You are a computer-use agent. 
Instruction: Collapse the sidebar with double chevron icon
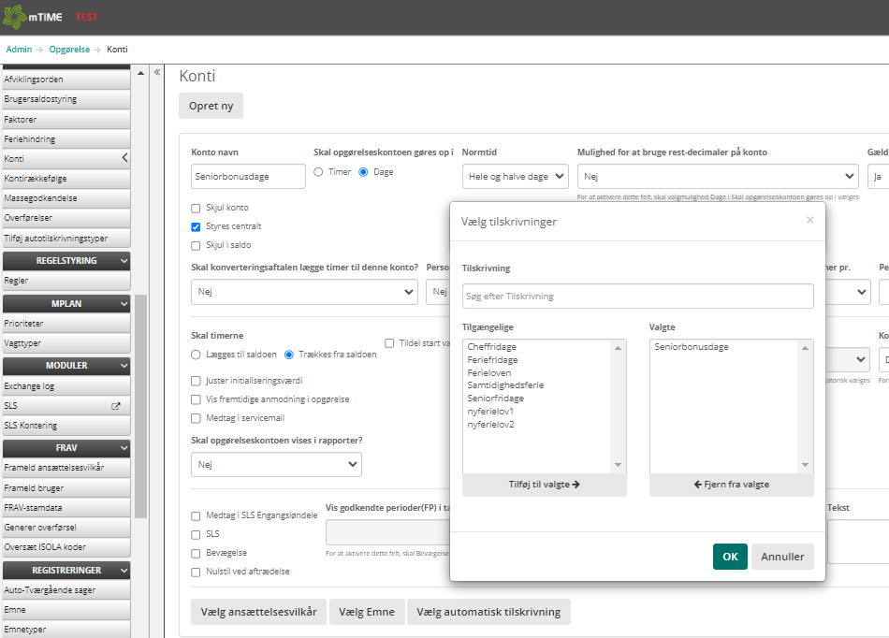[157, 72]
